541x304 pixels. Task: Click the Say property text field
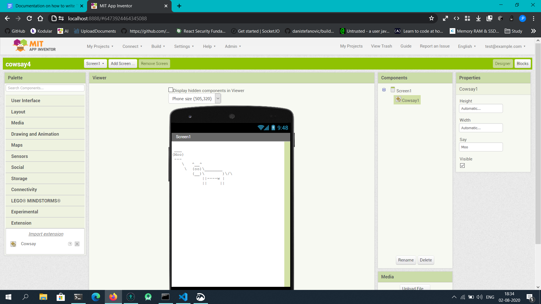point(481,147)
